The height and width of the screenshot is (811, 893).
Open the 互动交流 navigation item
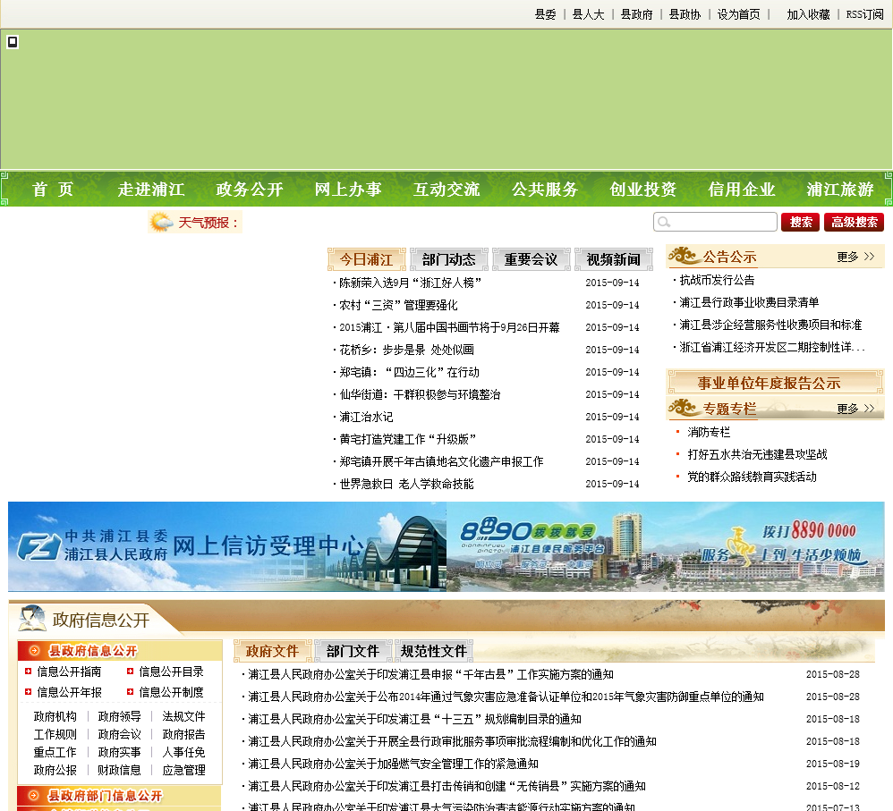pyautogui.click(x=446, y=189)
